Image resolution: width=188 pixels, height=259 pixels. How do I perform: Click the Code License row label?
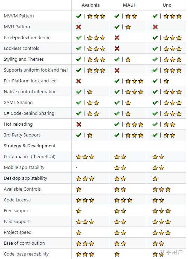coord(17,200)
